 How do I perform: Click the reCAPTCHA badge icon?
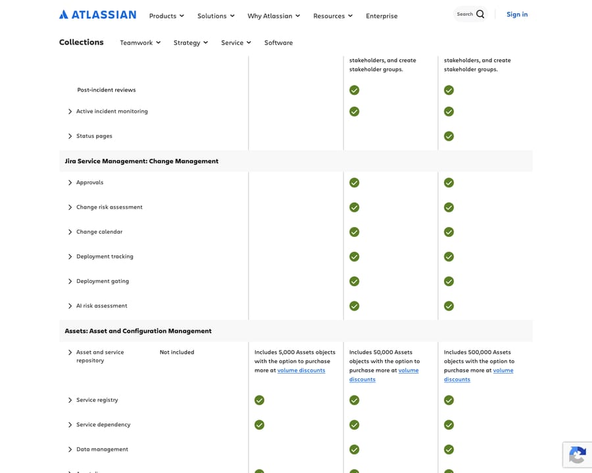tap(578, 455)
